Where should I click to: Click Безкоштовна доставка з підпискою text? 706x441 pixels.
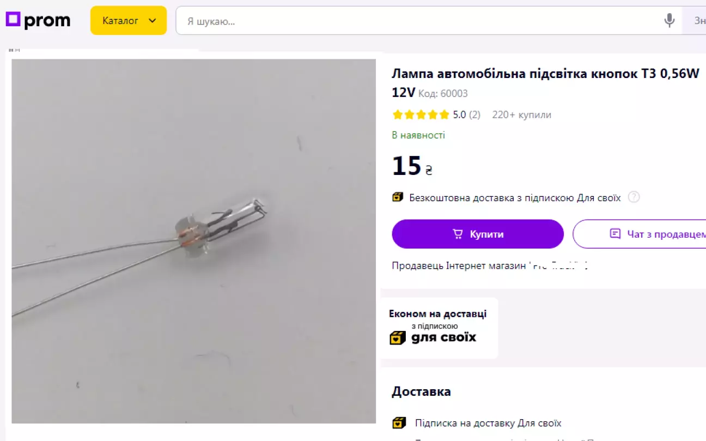coord(515,198)
